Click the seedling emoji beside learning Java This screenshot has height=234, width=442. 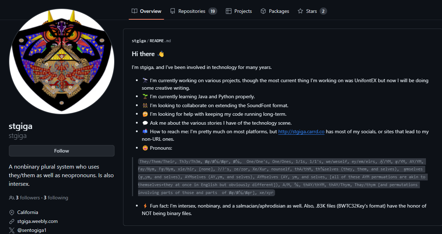click(145, 96)
